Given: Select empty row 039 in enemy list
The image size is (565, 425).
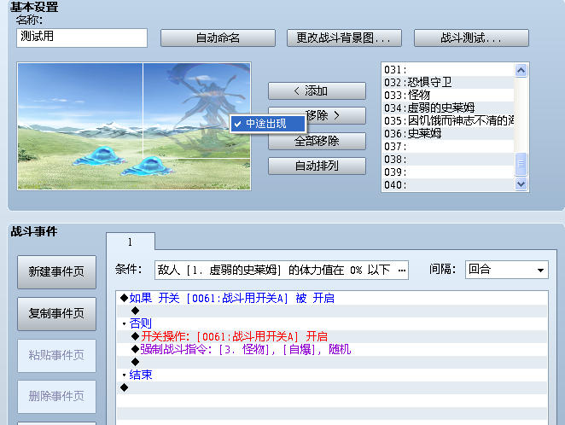Looking at the screenshot, I should point(448,172).
